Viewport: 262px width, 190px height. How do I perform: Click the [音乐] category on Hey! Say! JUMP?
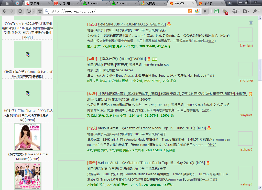click(92, 24)
